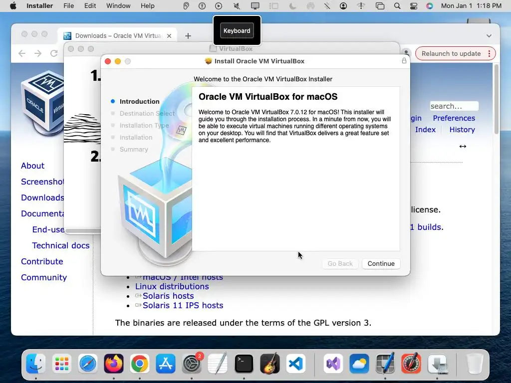
Task: Click the Technical docs sidebar link
Action: click(x=60, y=245)
